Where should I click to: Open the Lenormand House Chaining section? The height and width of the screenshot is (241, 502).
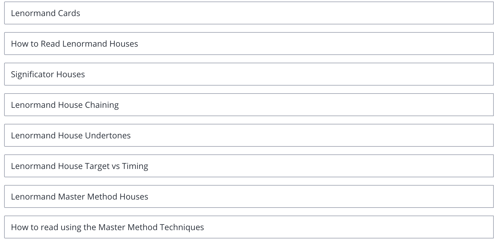pyautogui.click(x=249, y=105)
